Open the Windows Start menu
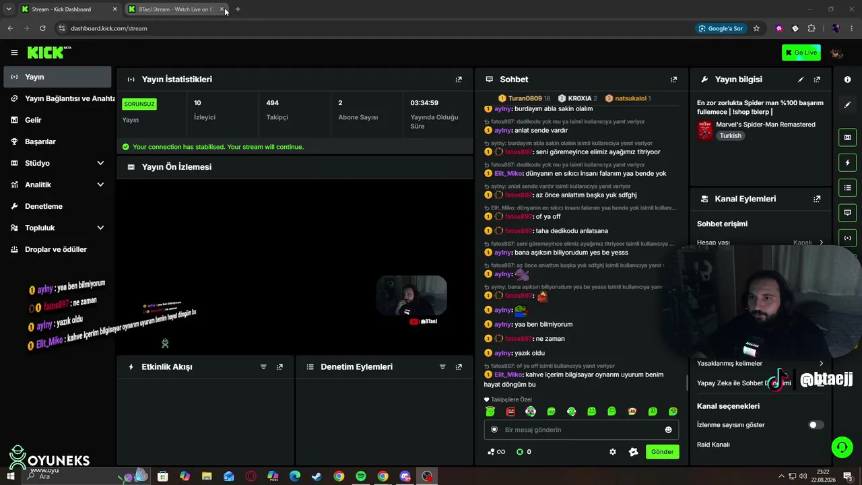The image size is (862, 485). 11,476
